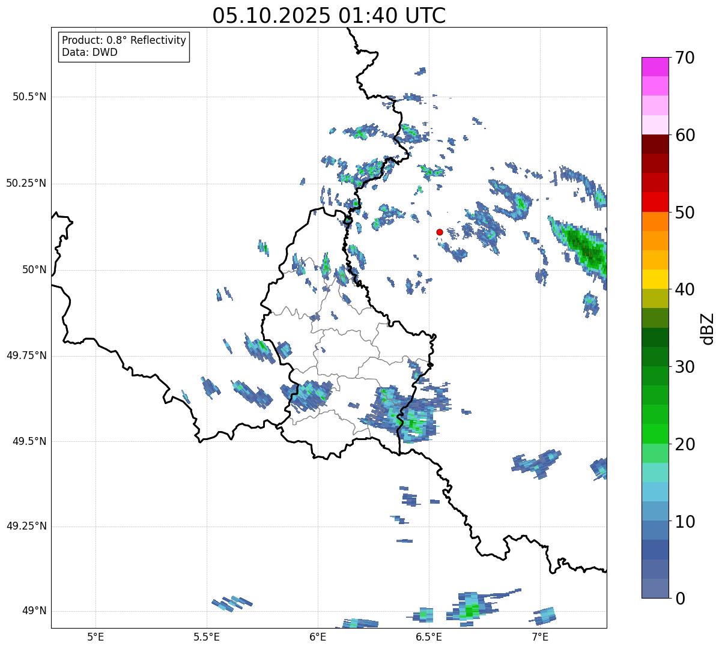
Task: Pick the orange colorbar segment below 50
Action: pyautogui.click(x=655, y=222)
